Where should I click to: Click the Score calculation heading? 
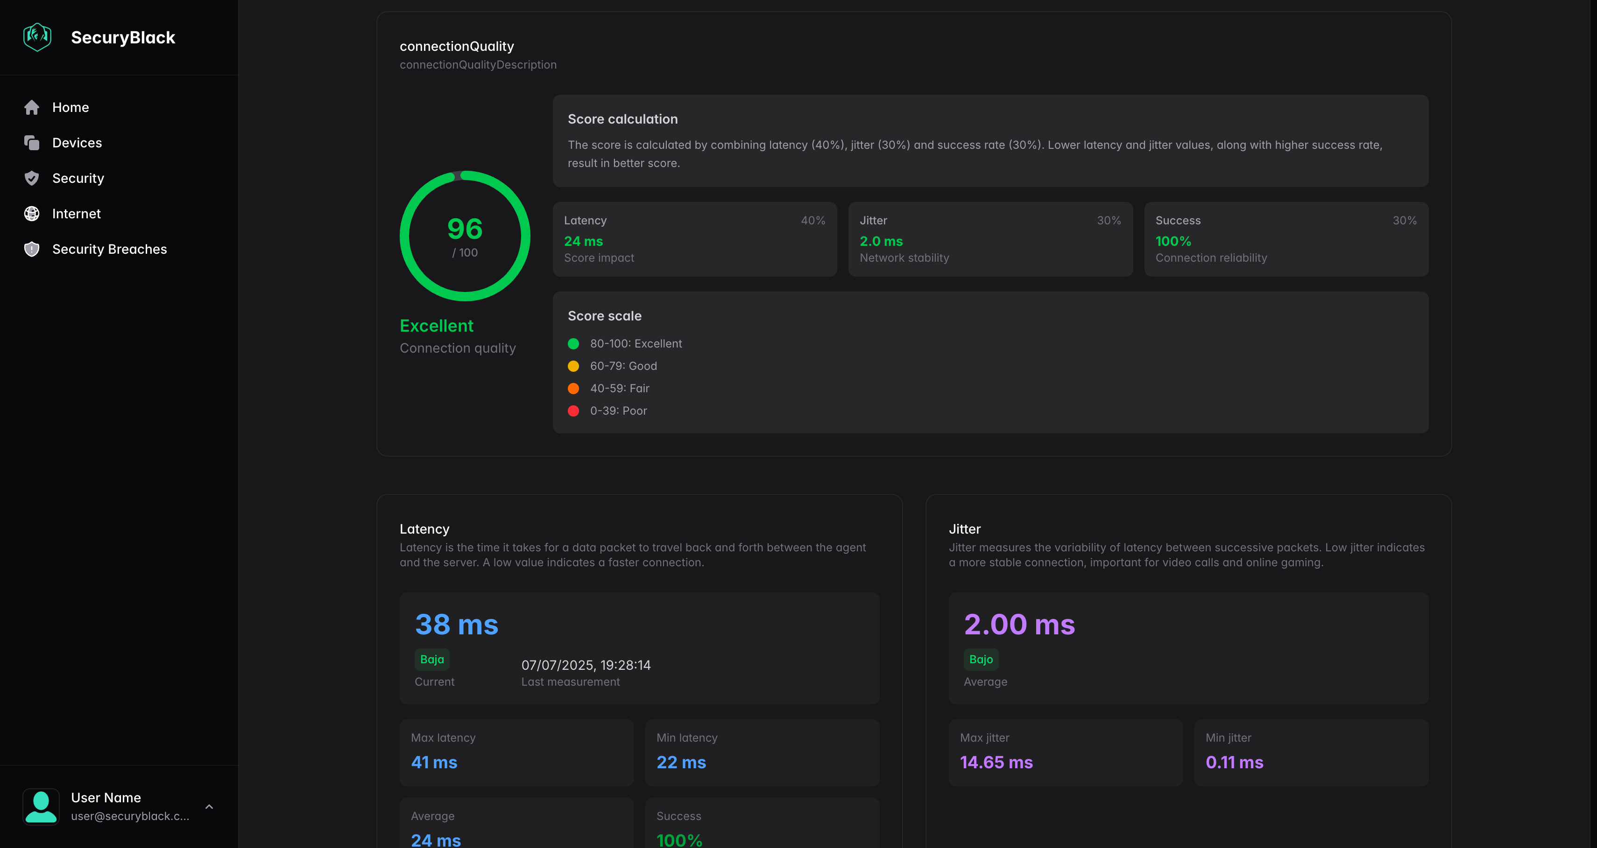622,119
